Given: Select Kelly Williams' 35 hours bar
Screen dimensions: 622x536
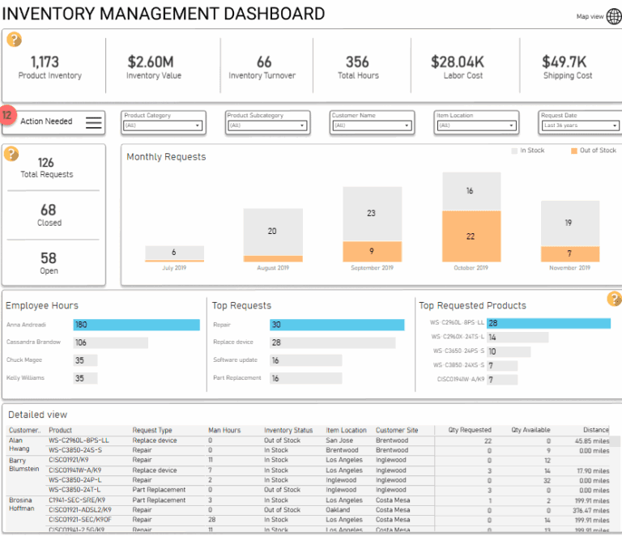Looking at the screenshot, I should (x=85, y=378).
